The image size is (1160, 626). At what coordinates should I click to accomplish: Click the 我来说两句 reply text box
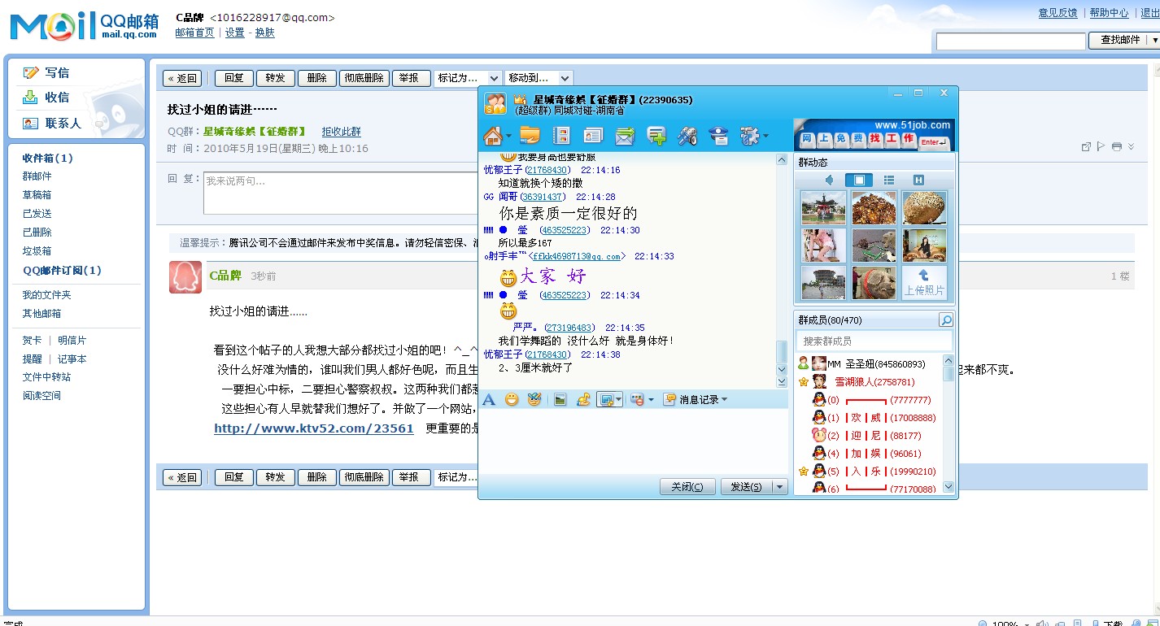(x=340, y=193)
